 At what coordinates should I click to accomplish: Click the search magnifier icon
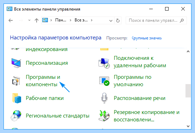182,20
